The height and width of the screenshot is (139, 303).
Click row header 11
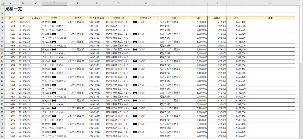[2, 49]
